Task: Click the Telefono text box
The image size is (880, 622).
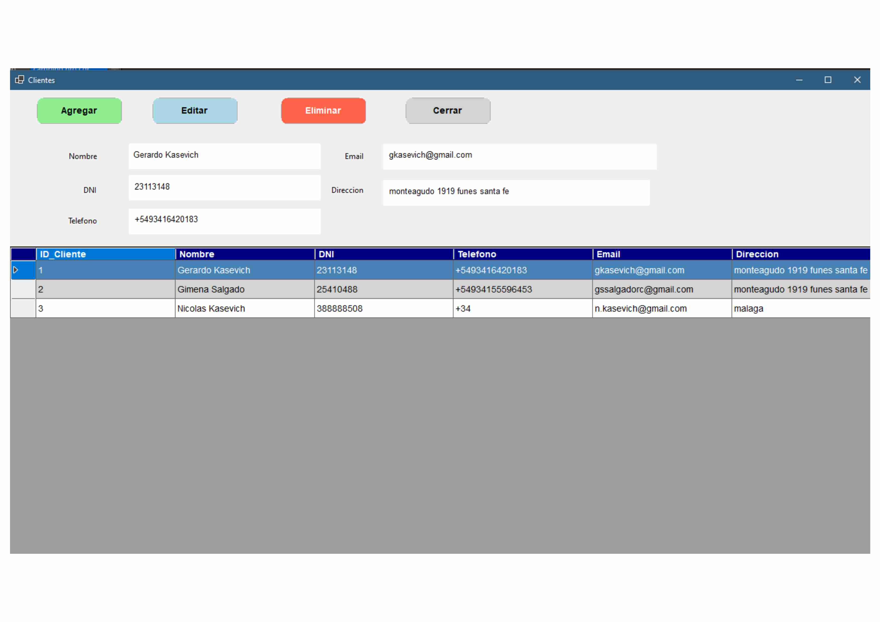Action: [x=224, y=221]
